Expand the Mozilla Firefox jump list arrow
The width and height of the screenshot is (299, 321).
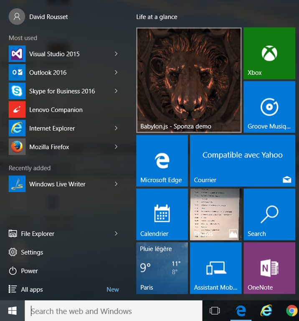click(116, 147)
